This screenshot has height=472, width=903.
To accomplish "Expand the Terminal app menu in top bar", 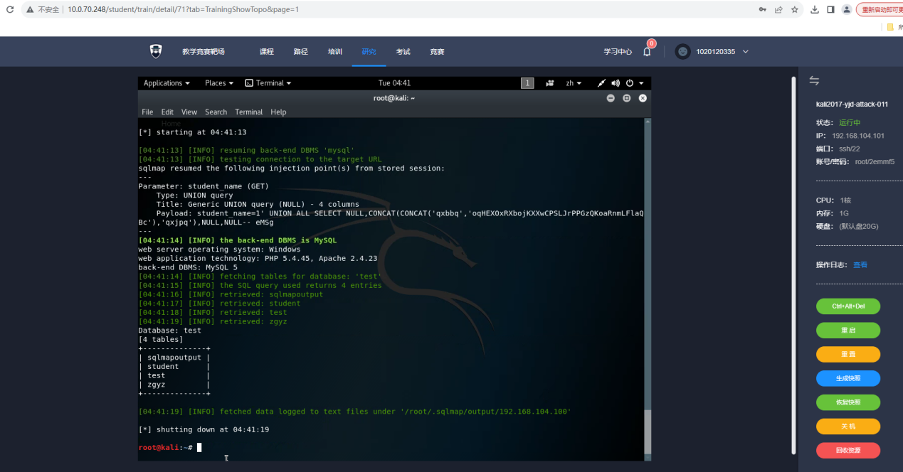I will [268, 83].
